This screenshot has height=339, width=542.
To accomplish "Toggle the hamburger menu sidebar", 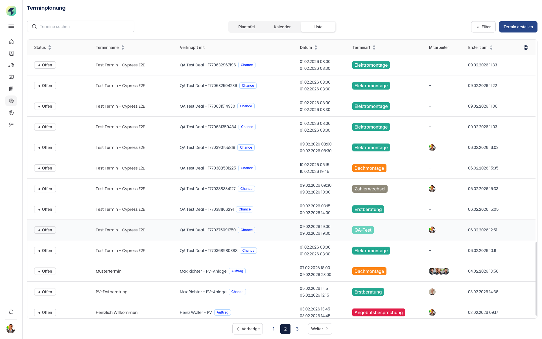I will [x=11, y=26].
